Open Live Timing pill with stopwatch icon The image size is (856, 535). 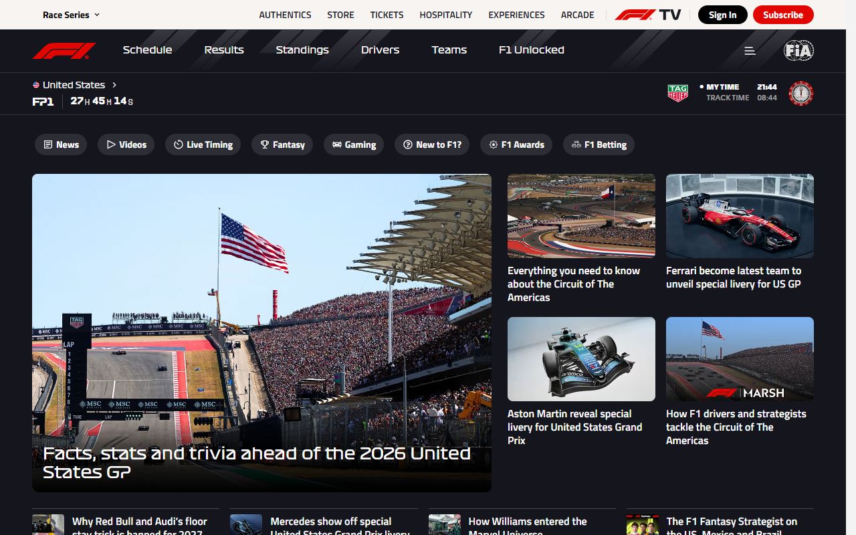tap(203, 144)
